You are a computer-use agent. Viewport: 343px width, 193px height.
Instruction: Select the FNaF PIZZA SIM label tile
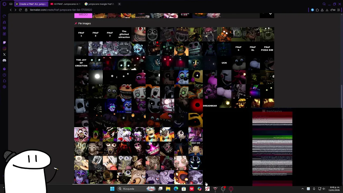[x=267, y=49]
